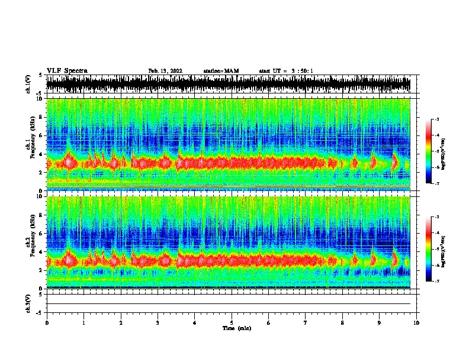Click time axis tick label '8'

click(x=342, y=323)
